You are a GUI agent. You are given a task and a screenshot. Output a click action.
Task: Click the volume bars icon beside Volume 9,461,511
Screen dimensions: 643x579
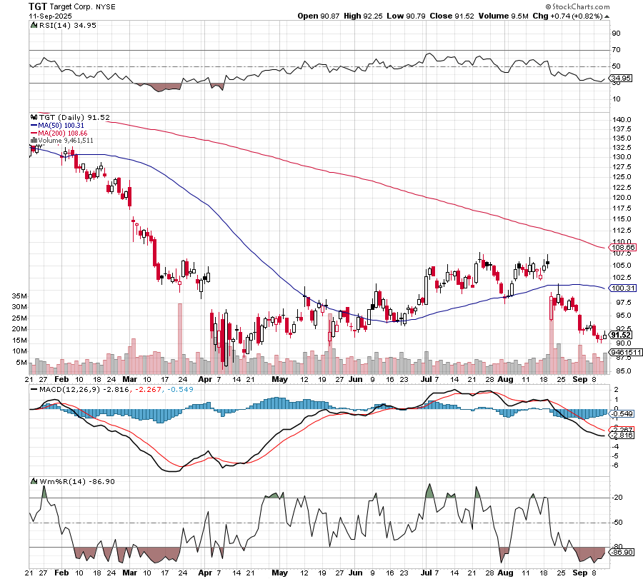tap(34, 141)
